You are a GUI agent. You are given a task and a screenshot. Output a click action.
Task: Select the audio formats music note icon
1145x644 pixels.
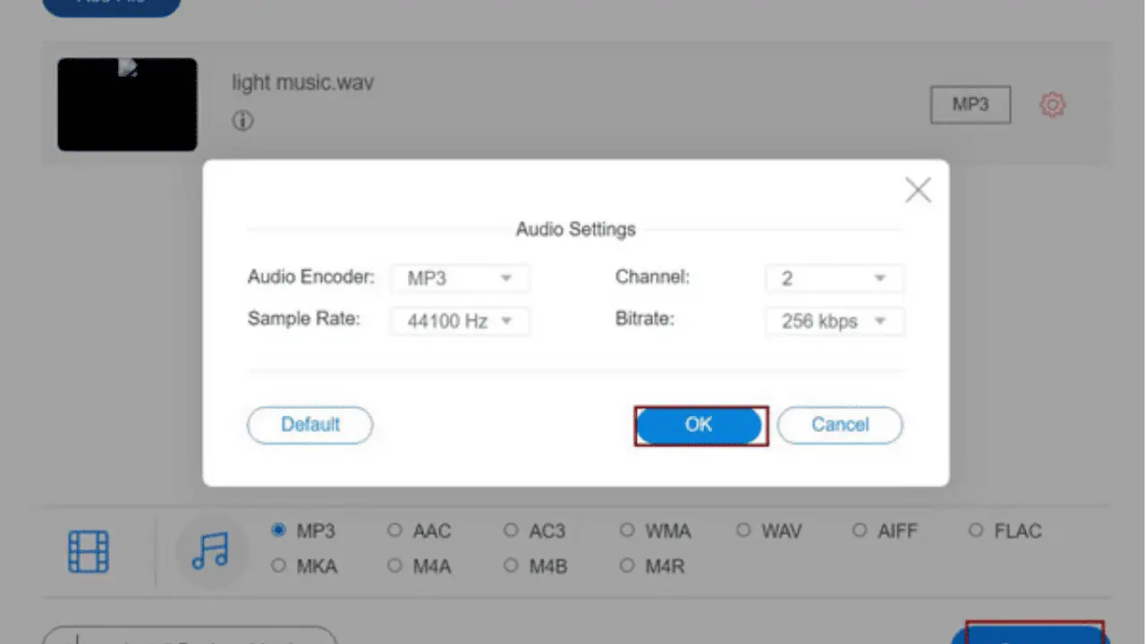[x=210, y=551]
